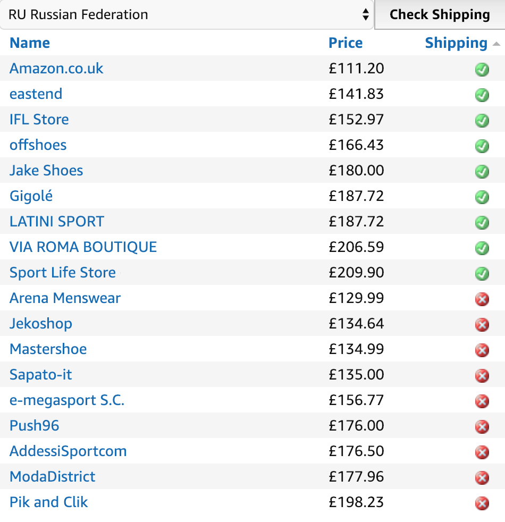Click the red cross beside Mastershoe
505x522 pixels.
[482, 350]
